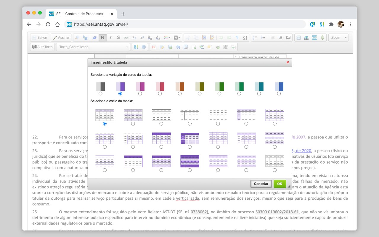Open the Find magnifier tool
Screen dimensions: 379x237
coord(77,38)
